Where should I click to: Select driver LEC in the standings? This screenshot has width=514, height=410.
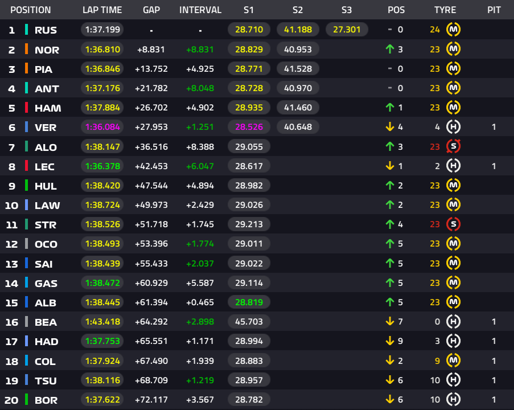click(x=44, y=167)
